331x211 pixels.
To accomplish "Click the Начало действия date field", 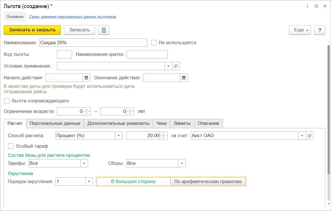I will coord(64,78).
